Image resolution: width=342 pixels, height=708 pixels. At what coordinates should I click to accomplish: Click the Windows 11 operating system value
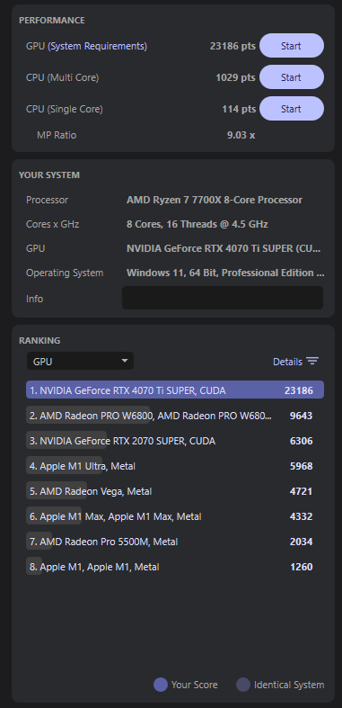pyautogui.click(x=225, y=273)
